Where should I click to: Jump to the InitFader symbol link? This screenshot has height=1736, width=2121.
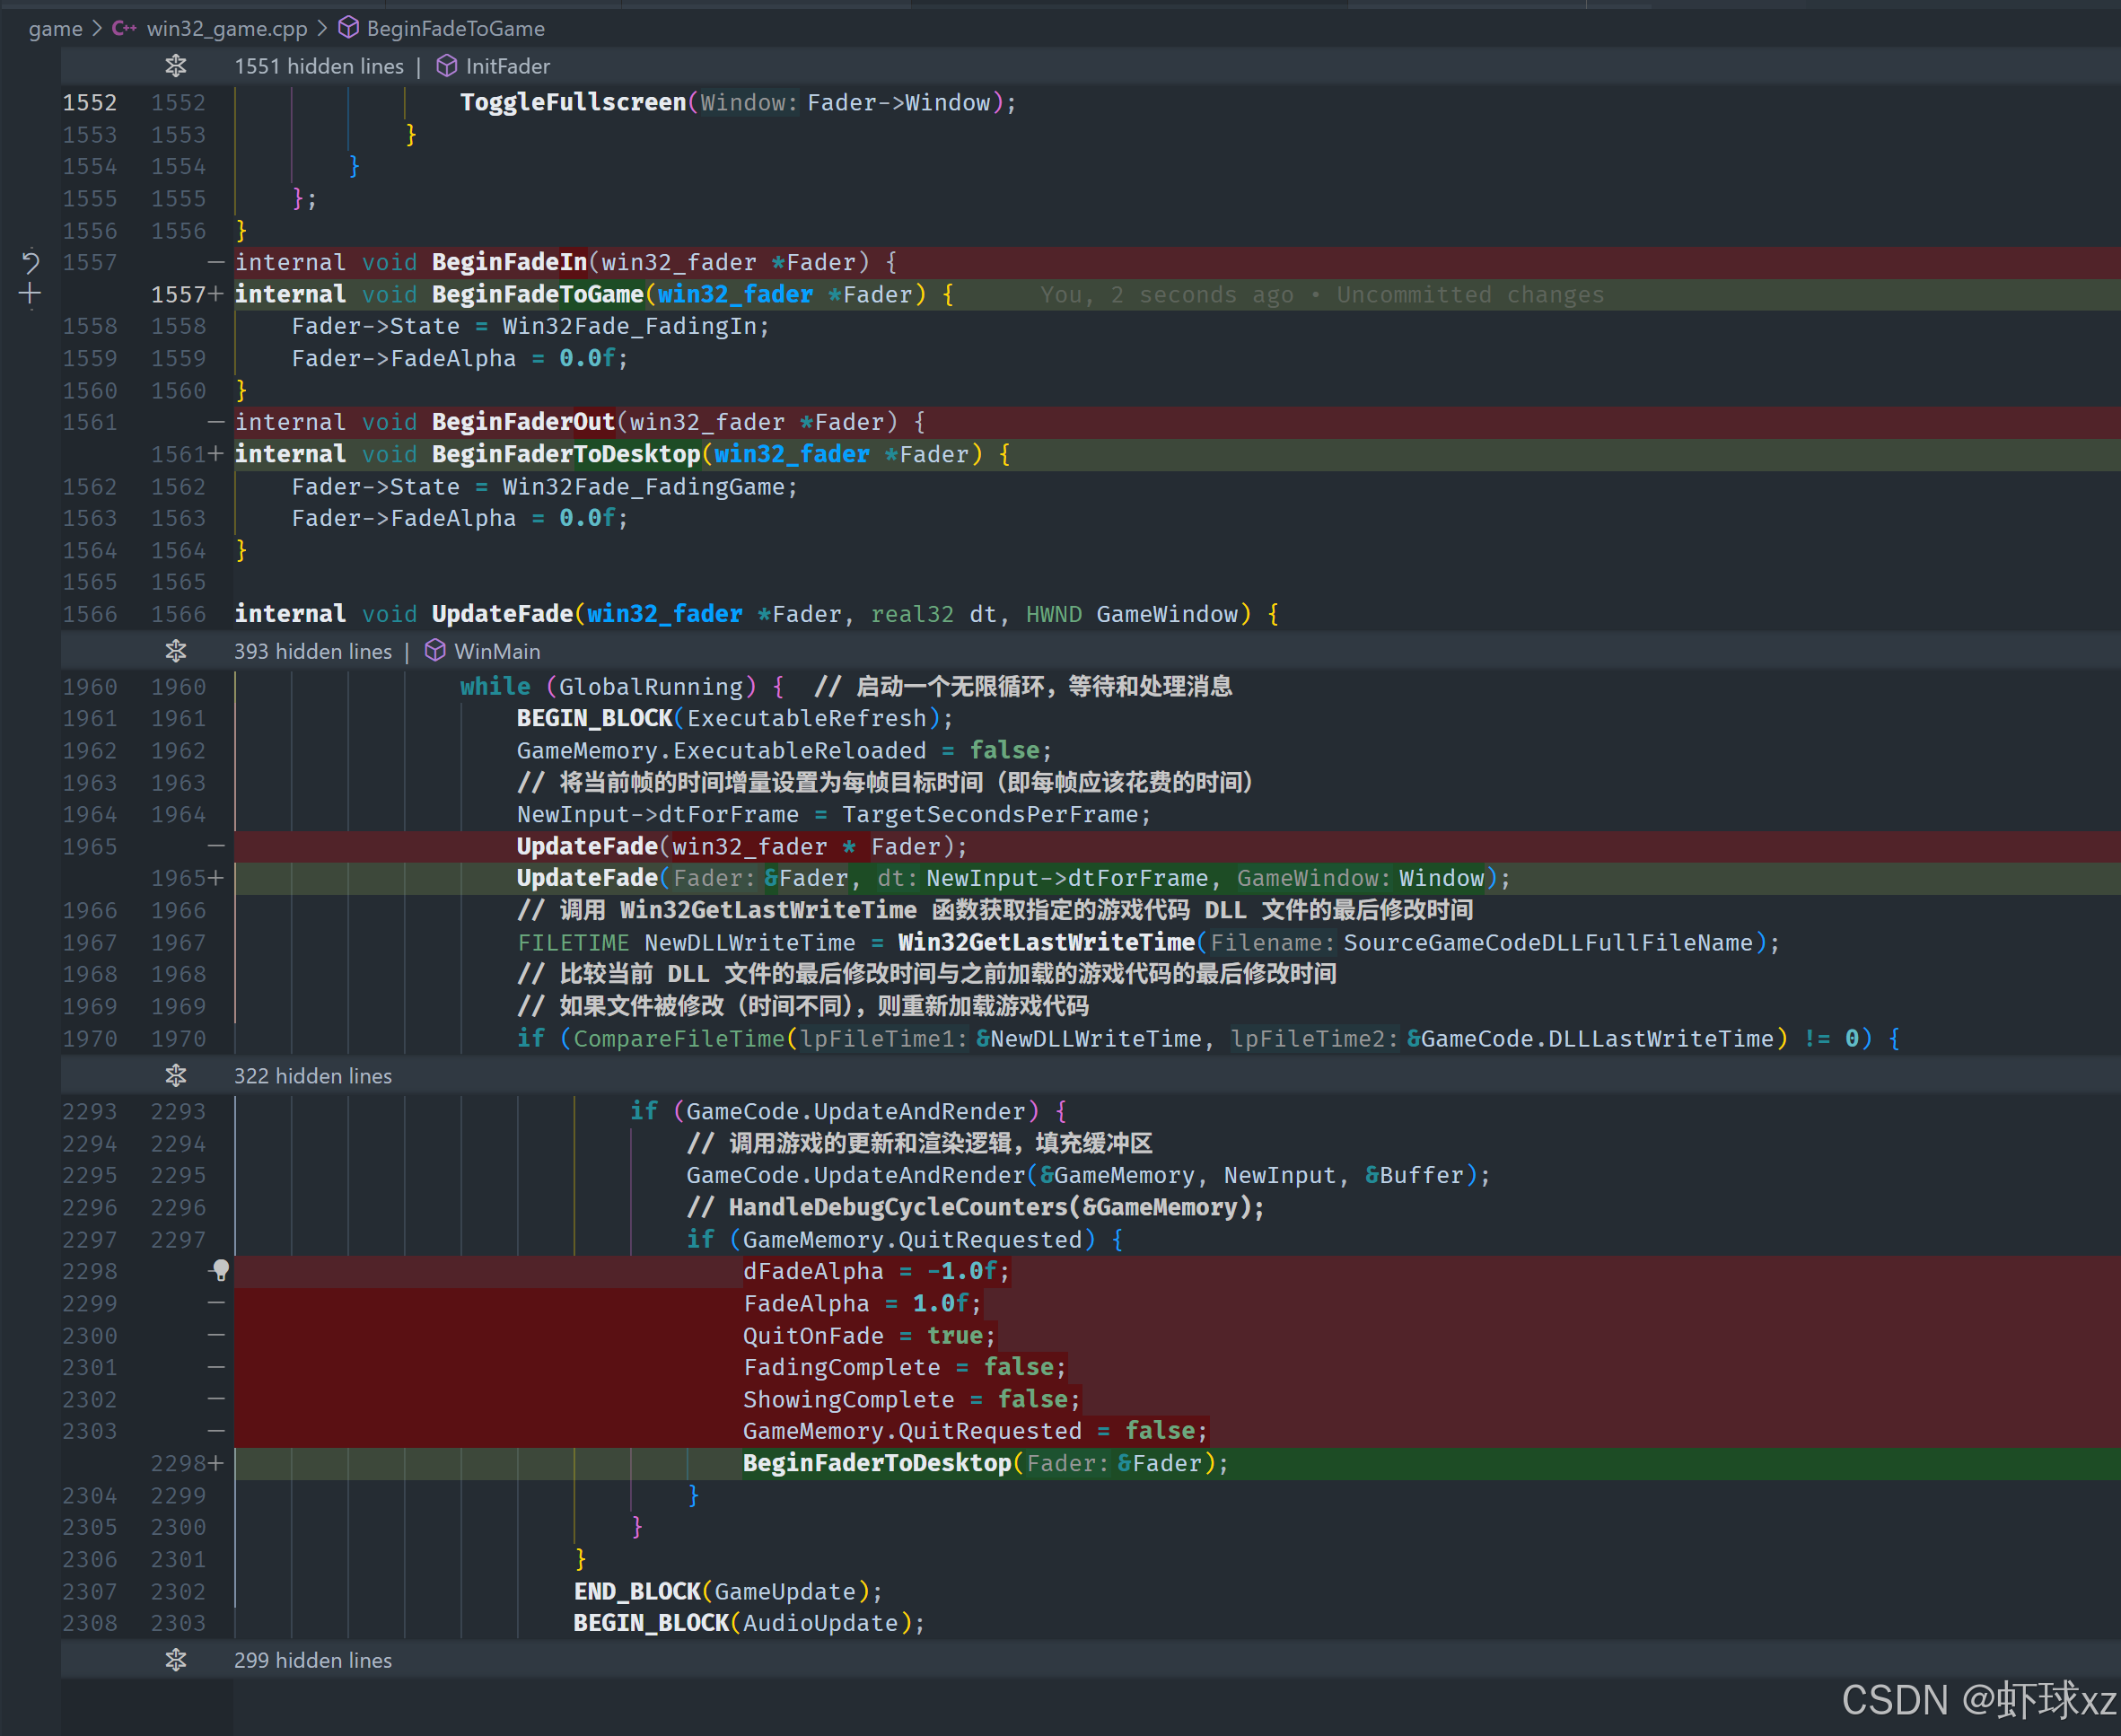(507, 66)
